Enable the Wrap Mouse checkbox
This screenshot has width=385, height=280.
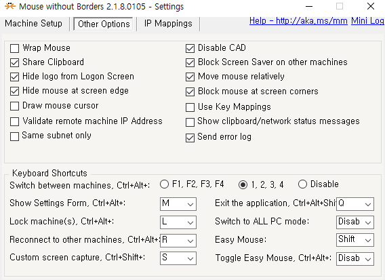tap(14, 48)
